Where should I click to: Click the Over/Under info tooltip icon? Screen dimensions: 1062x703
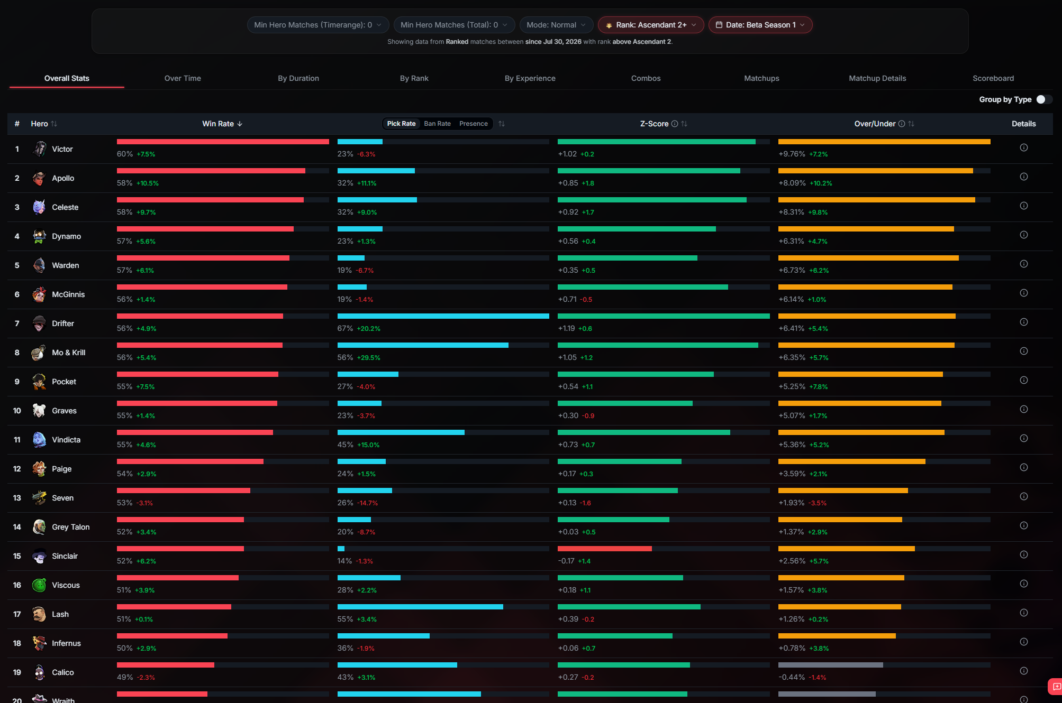902,124
